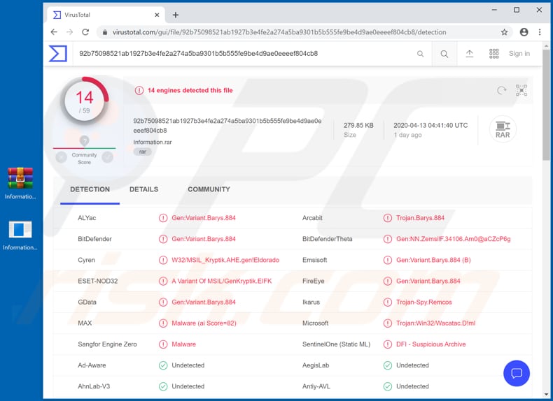Switch to the COMMUNITY tab
Image resolution: width=553 pixels, height=401 pixels.
point(209,189)
